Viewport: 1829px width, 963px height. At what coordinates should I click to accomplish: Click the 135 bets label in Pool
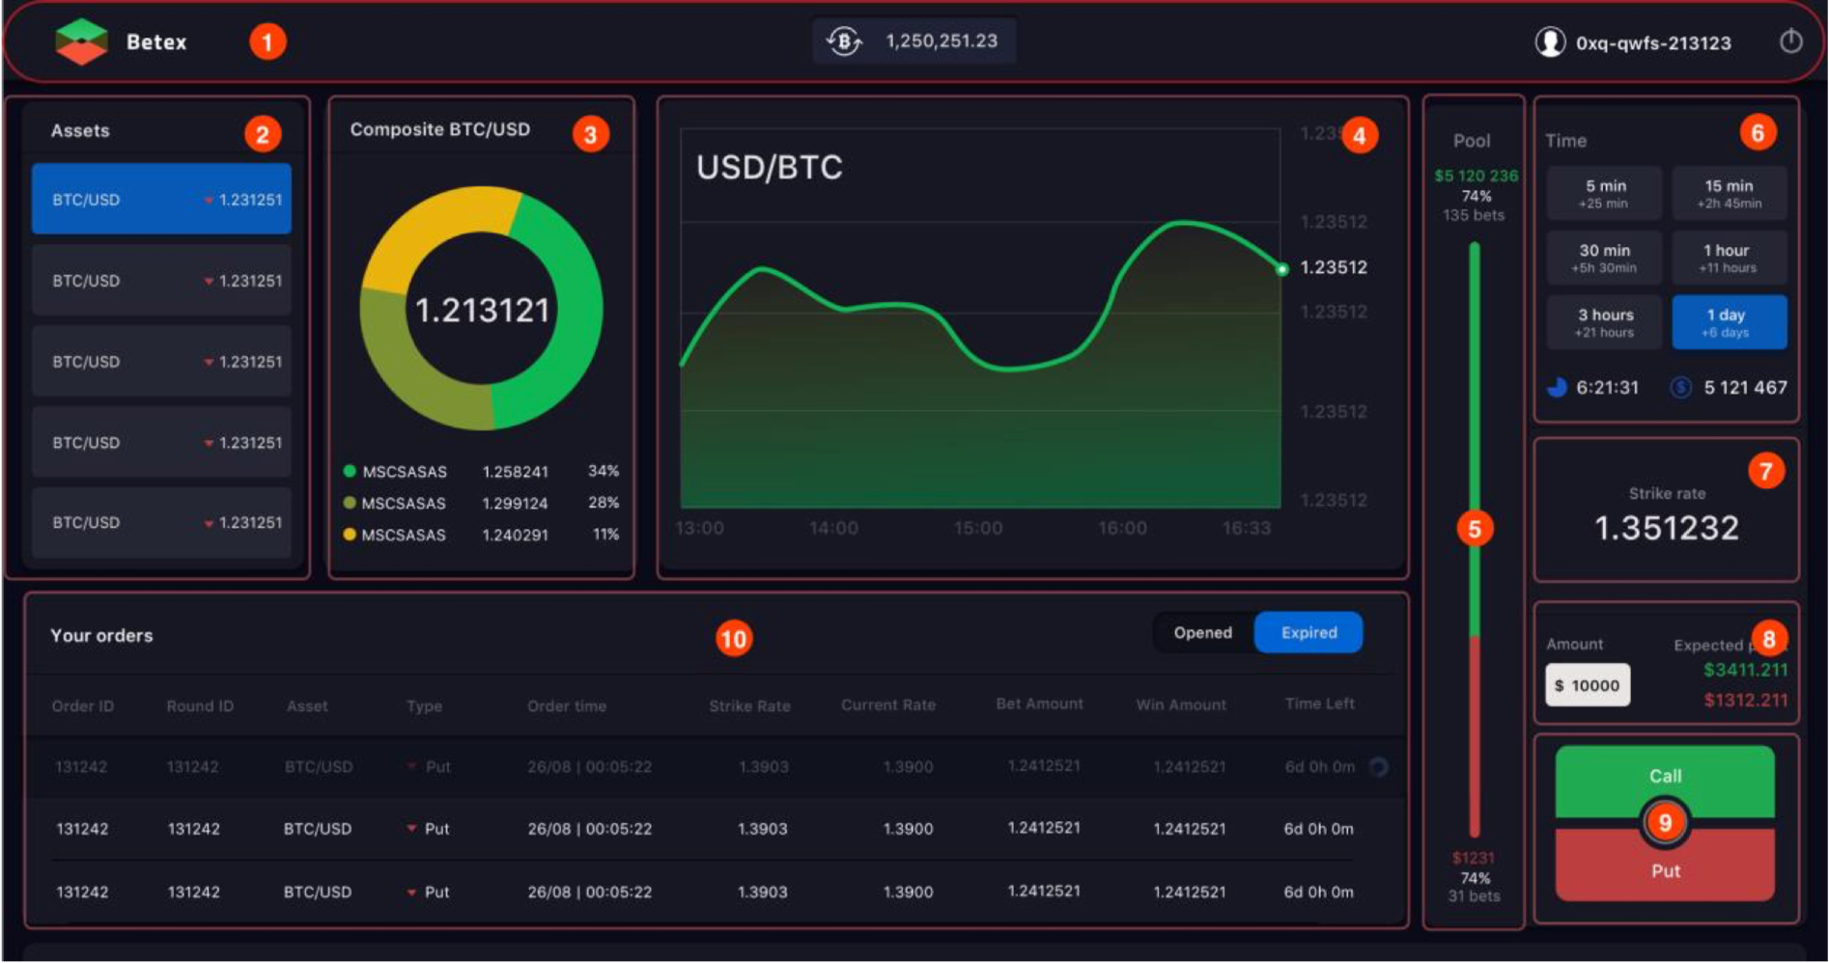[1474, 215]
